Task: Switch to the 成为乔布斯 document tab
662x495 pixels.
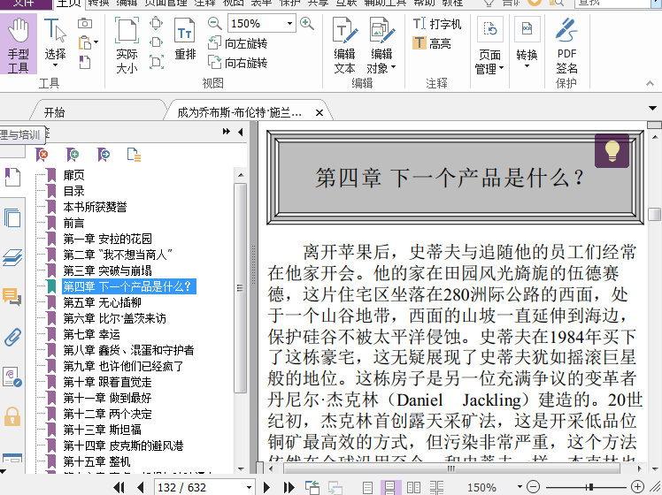Action: coord(239,112)
